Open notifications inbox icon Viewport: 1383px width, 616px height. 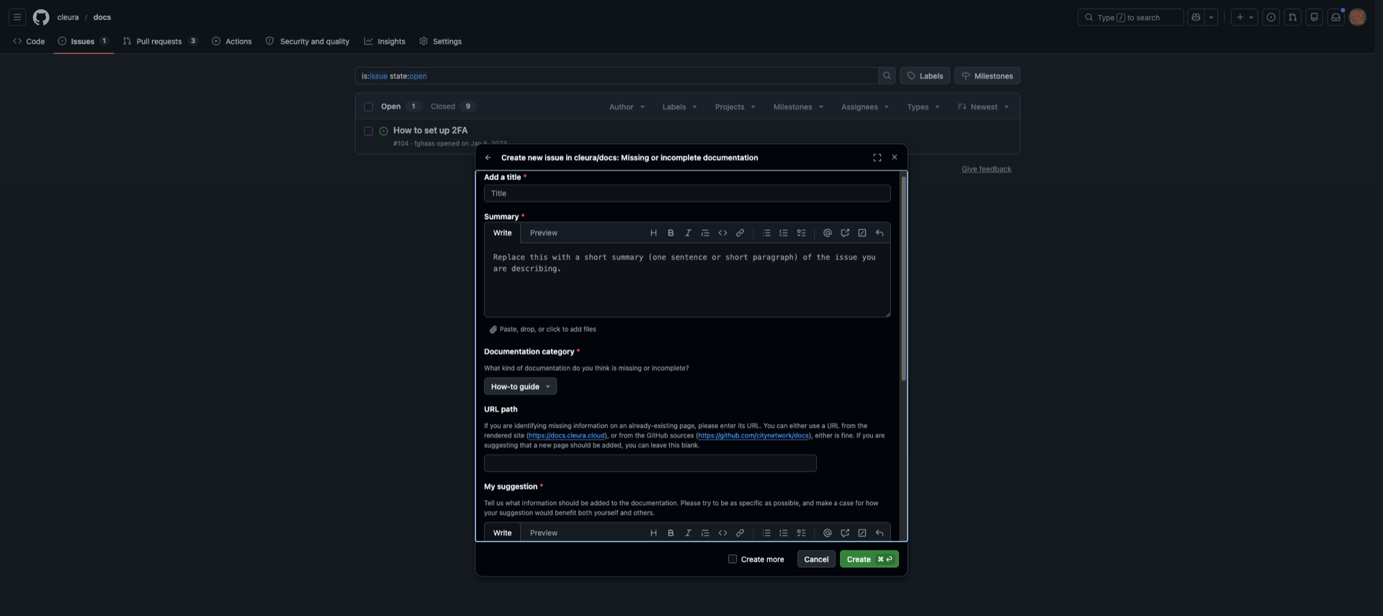point(1336,17)
